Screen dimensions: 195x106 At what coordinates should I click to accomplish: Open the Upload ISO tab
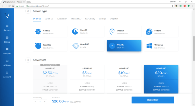(x=76, y=19)
